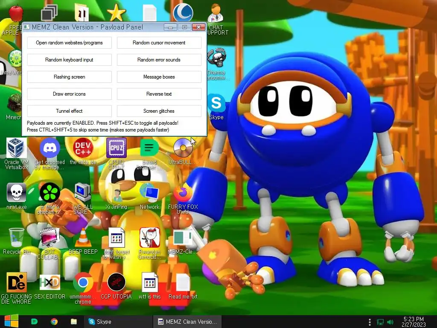Select the De editor desktop icon
Viewport: 437px width, 328px height.
click(x=17, y=282)
